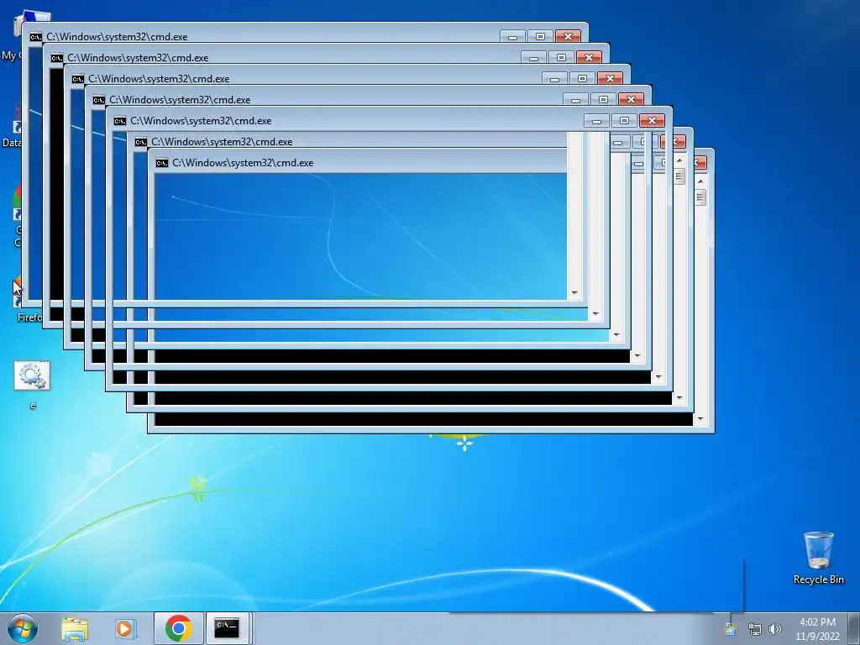Click the scrollbar thumb of the sixth cmd window
Image resolution: width=860 pixels, height=645 pixels.
click(679, 176)
